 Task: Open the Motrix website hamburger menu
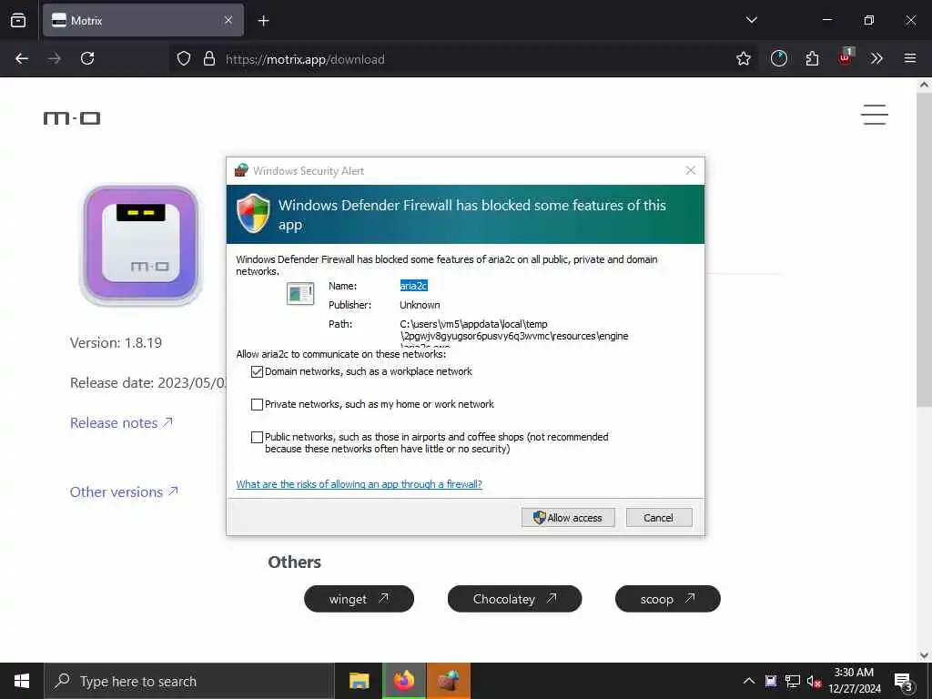(875, 115)
